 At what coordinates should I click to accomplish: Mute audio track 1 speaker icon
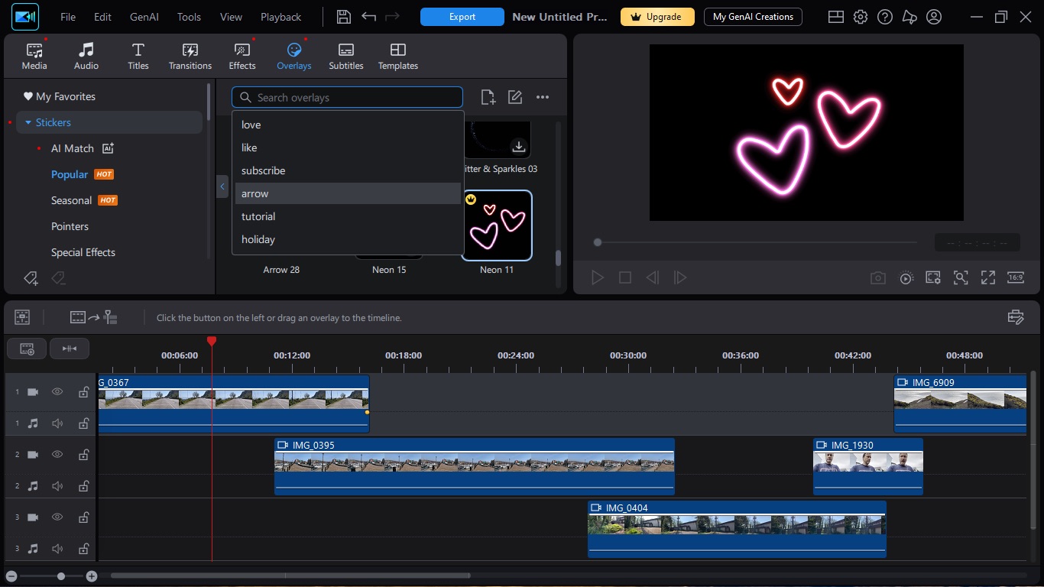coord(57,423)
